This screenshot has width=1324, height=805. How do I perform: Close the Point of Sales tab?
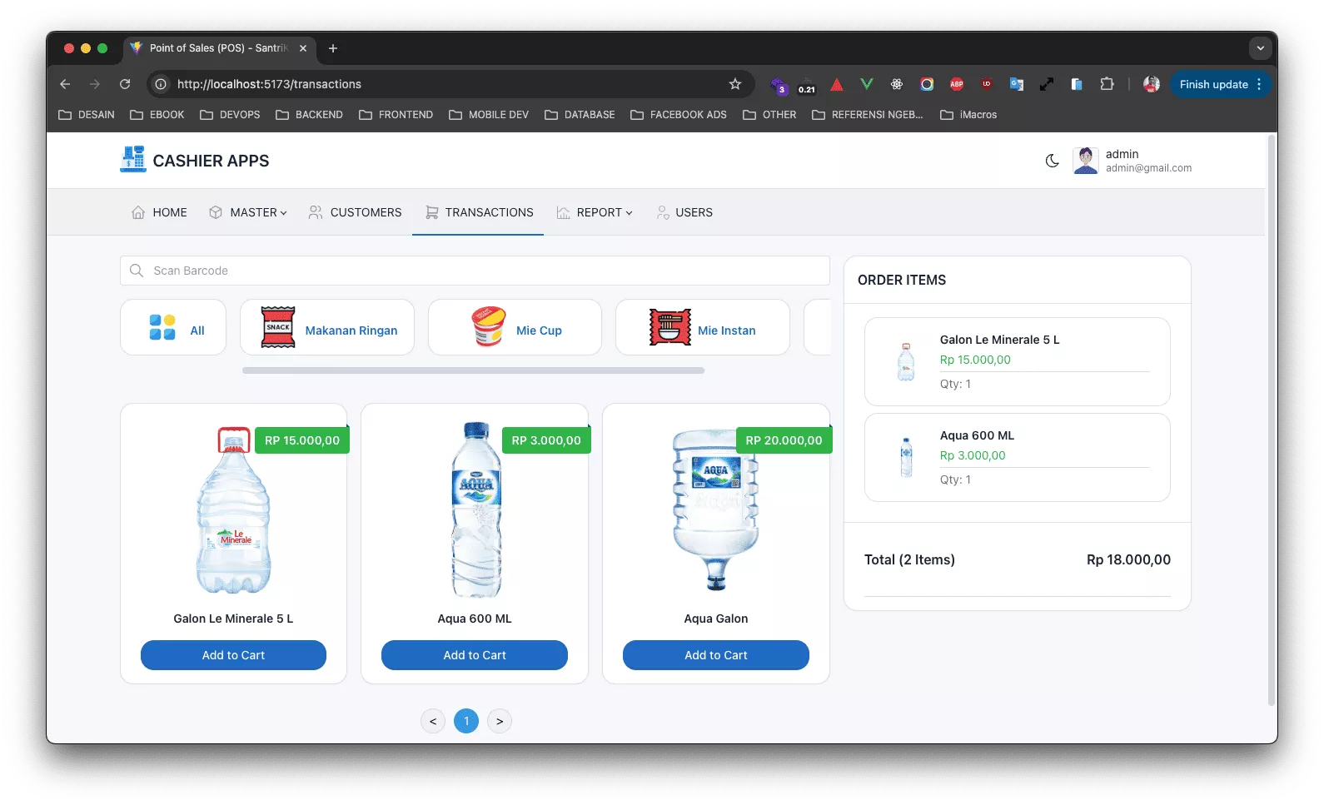tap(303, 48)
